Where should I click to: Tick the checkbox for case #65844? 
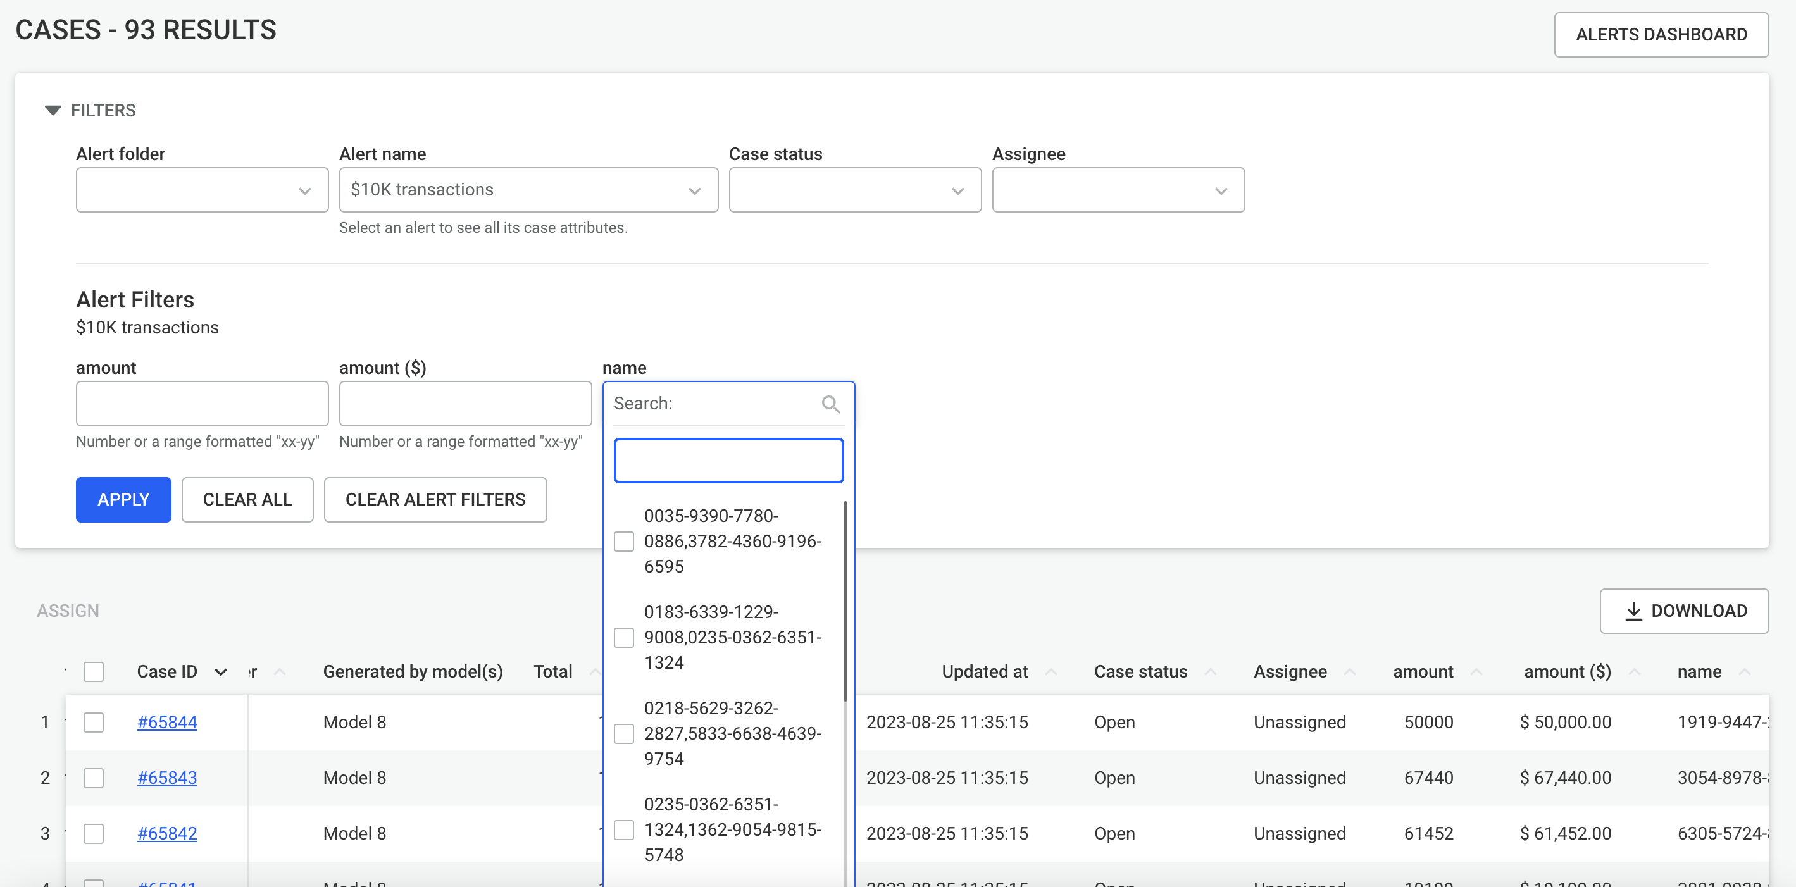(x=94, y=722)
